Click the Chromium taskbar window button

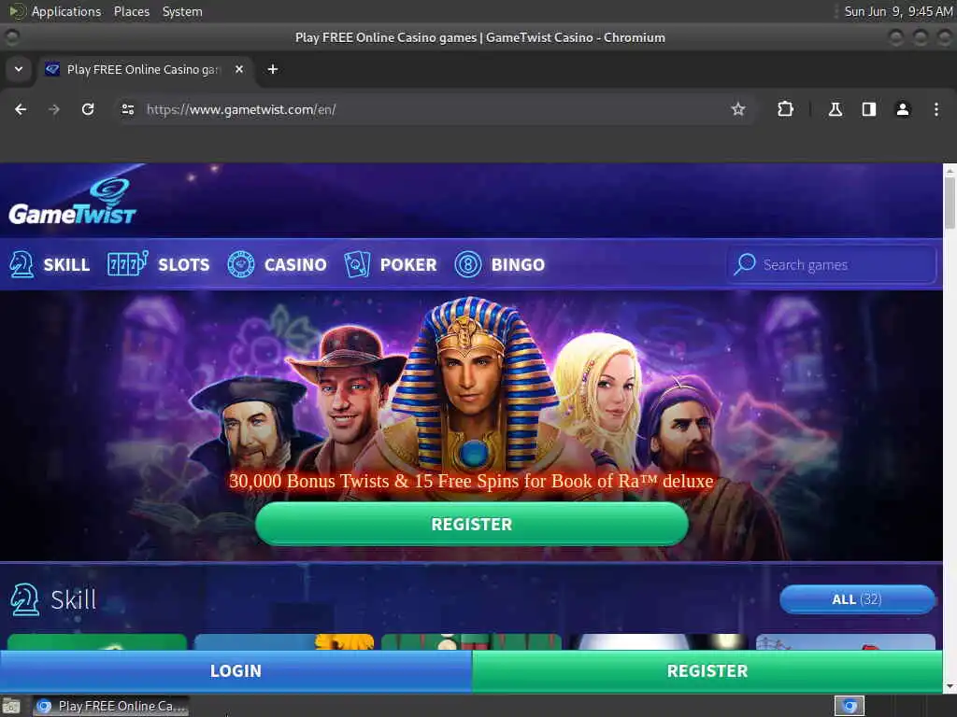tap(110, 706)
